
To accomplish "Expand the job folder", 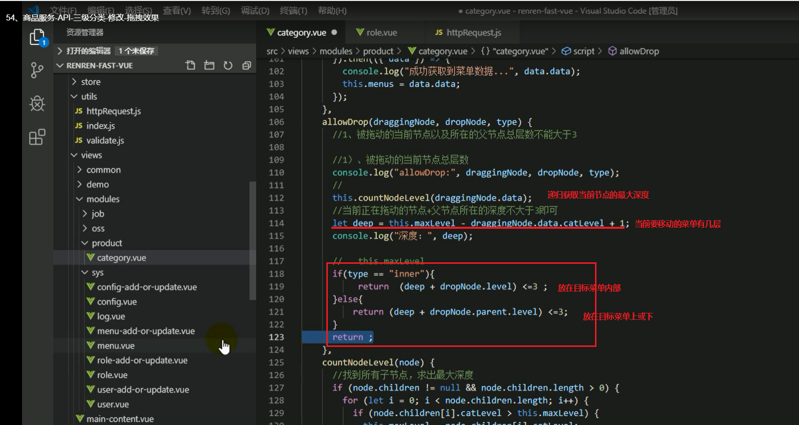I will pos(85,214).
